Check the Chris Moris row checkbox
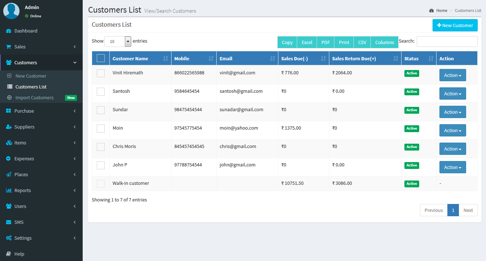 coord(101,147)
